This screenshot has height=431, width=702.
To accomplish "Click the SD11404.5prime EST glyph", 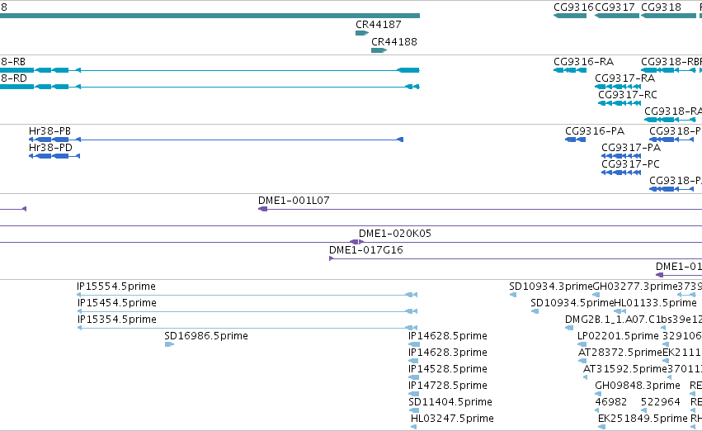I will 414,410.
